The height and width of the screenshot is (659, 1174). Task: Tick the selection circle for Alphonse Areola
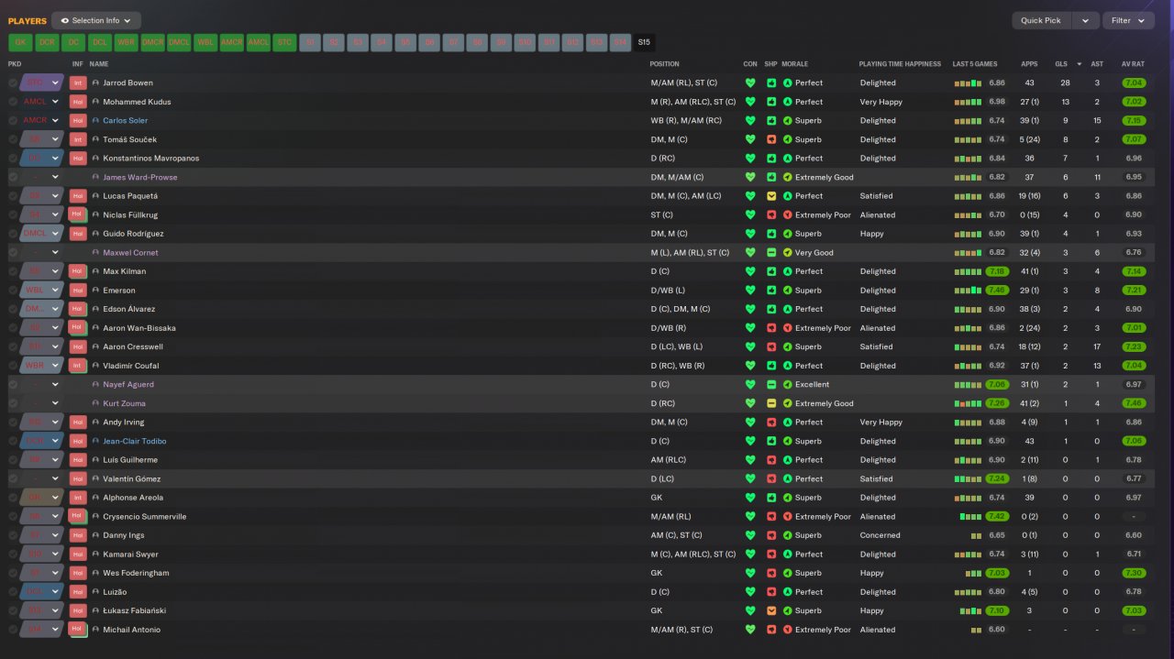coord(13,498)
